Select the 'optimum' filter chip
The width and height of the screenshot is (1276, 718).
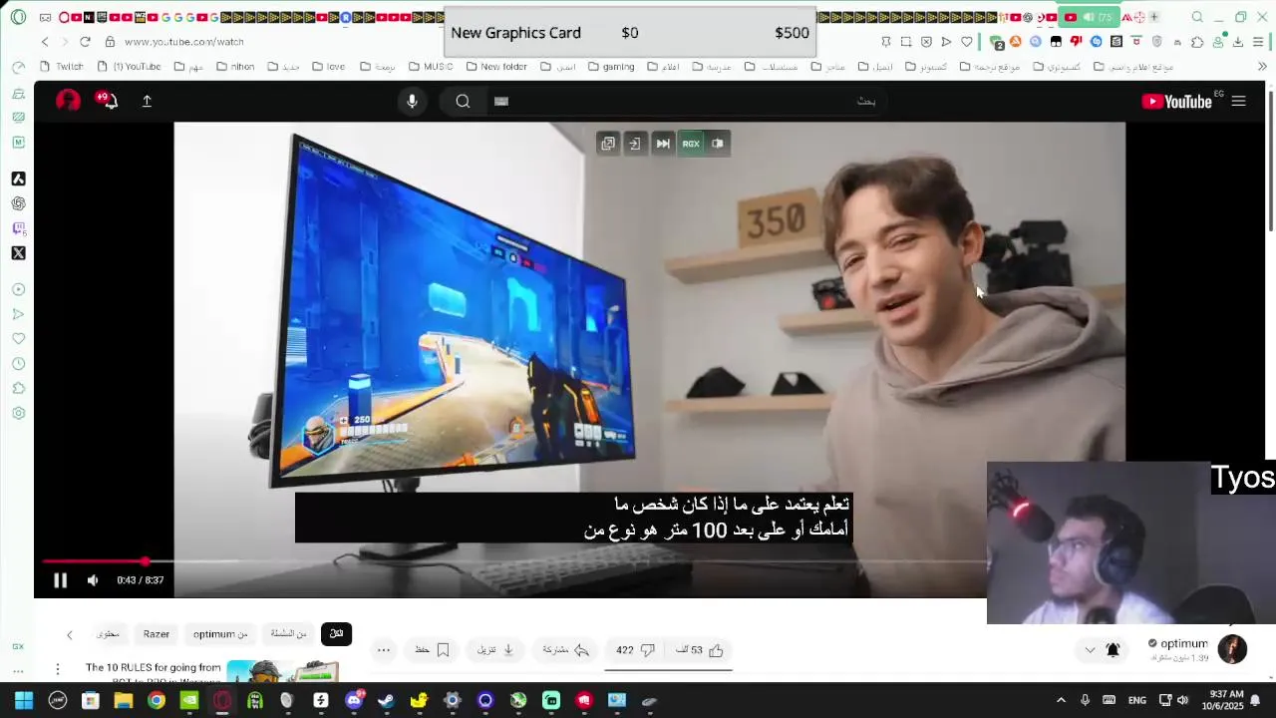coord(220,634)
